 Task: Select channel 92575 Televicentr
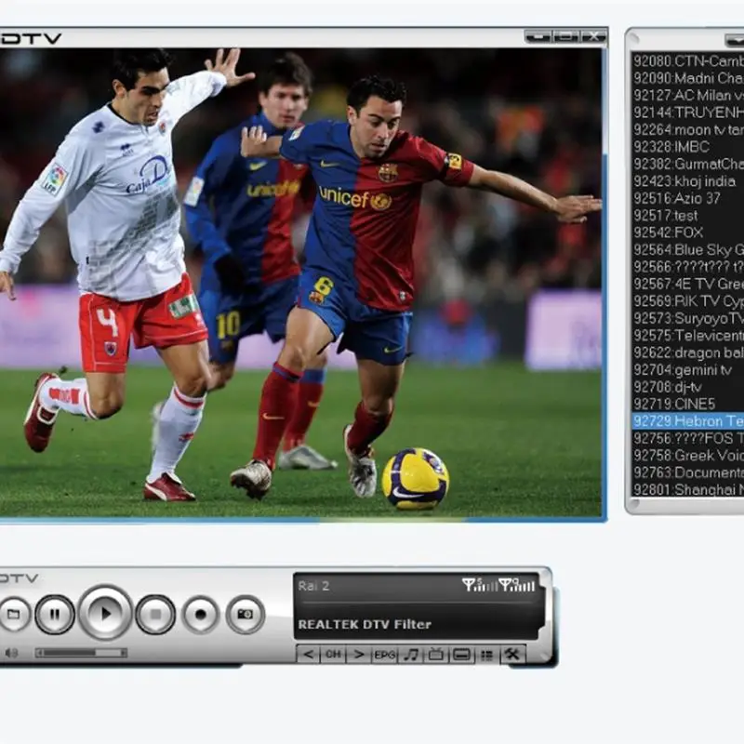688,336
